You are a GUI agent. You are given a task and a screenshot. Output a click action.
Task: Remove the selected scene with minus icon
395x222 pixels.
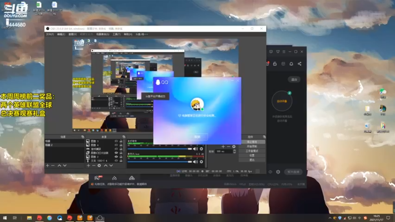53,166
